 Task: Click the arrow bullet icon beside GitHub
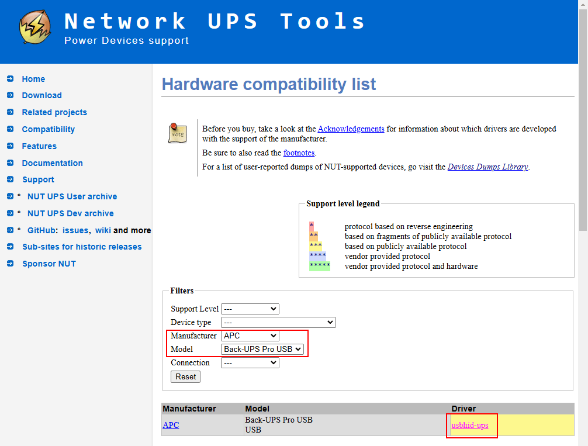(10, 230)
